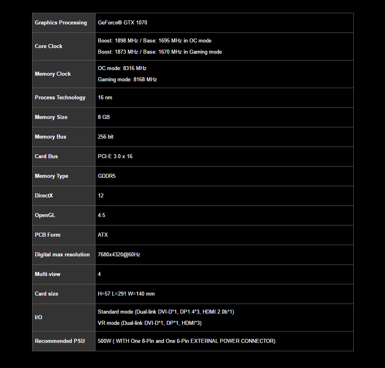Click the Core Clock label cell
This screenshot has height=368, width=385.
(x=49, y=46)
